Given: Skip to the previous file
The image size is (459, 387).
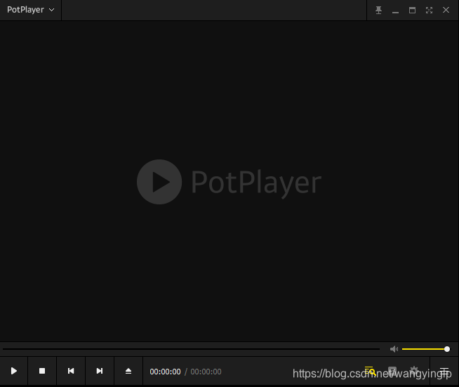Looking at the screenshot, I should 71,371.
